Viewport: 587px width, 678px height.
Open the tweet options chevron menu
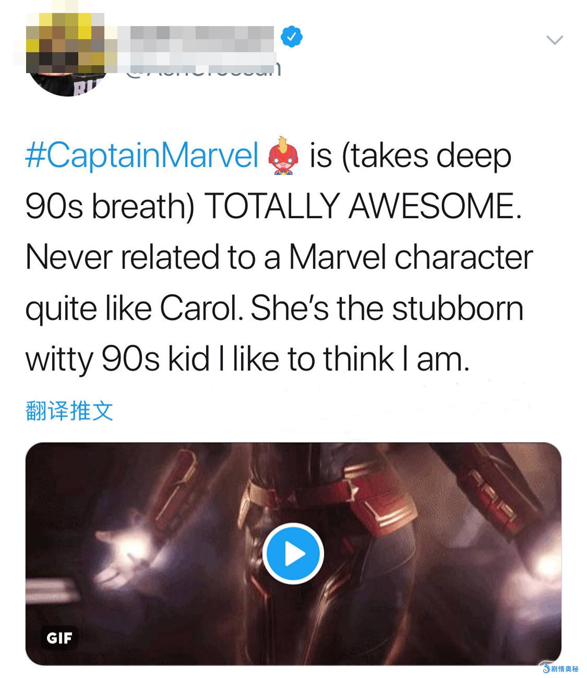555,40
